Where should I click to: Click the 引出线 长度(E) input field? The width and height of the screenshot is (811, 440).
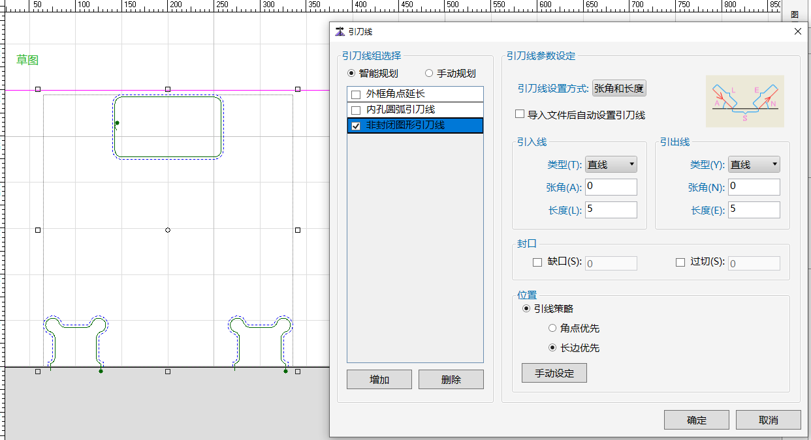pyautogui.click(x=754, y=209)
